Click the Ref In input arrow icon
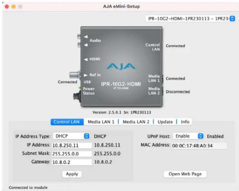This screenshot has height=191, width=239. 86,75
